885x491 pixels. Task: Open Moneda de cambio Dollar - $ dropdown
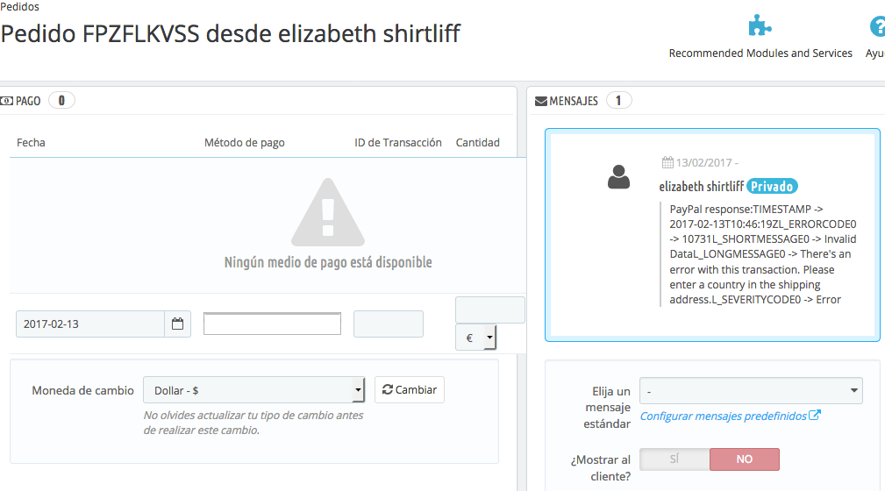(254, 390)
